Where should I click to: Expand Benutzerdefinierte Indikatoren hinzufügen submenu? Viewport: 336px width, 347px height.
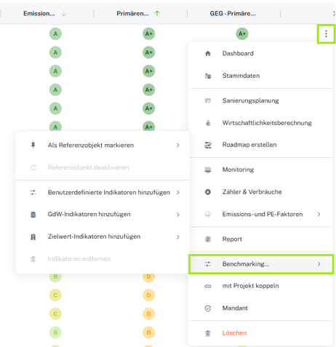coord(103,193)
